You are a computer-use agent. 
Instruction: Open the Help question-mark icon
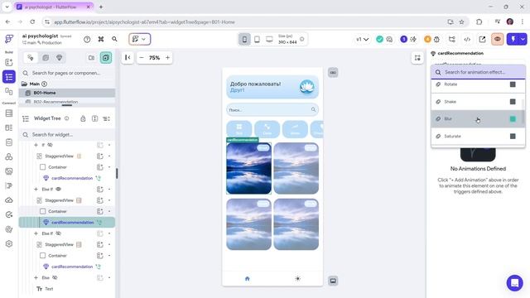[x=87, y=39]
